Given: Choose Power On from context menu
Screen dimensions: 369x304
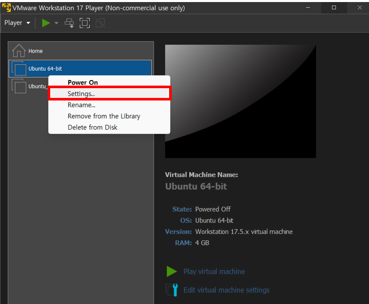Looking at the screenshot, I should (109, 82).
